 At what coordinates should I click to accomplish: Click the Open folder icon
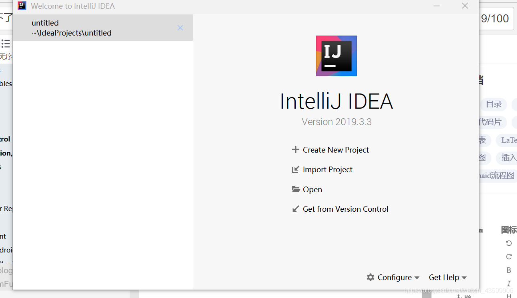coord(296,189)
